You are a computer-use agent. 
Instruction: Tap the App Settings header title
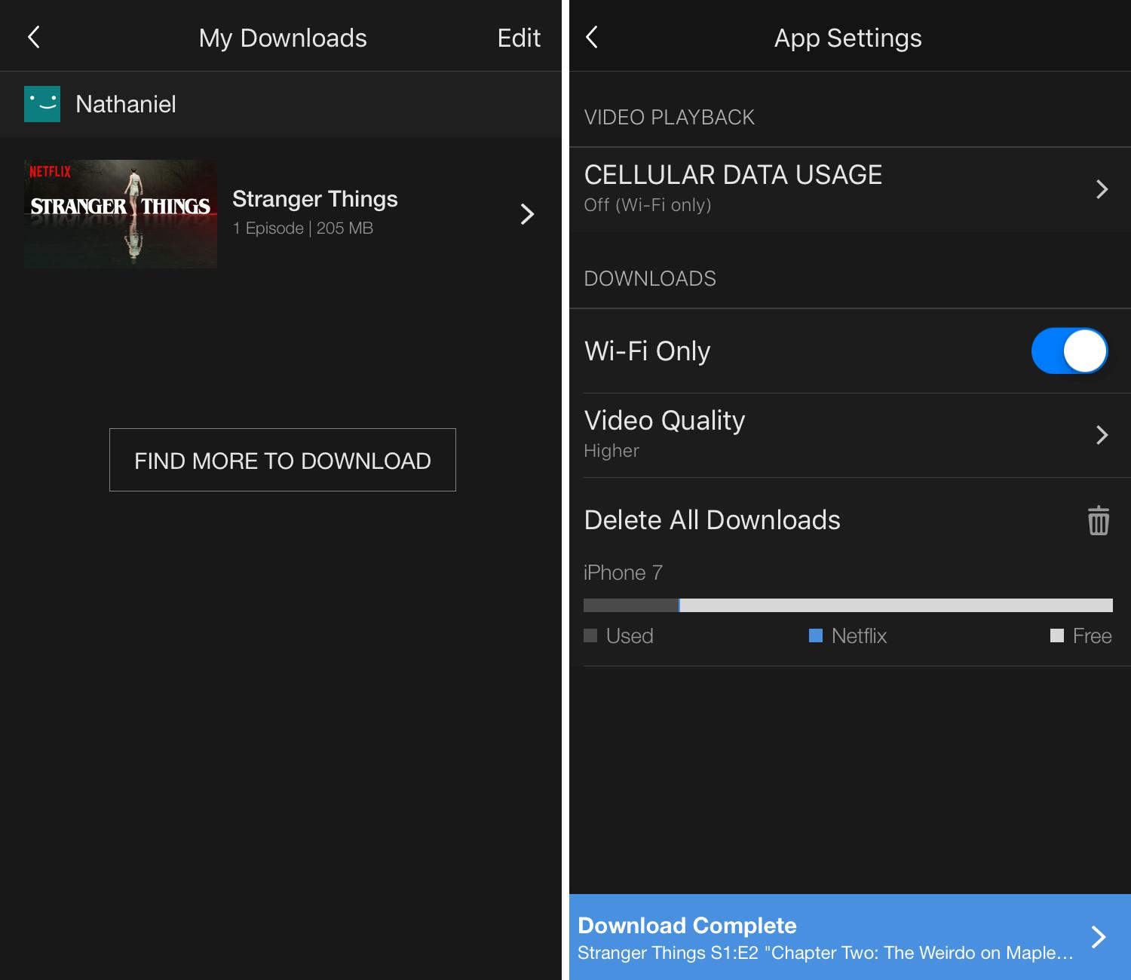(848, 38)
